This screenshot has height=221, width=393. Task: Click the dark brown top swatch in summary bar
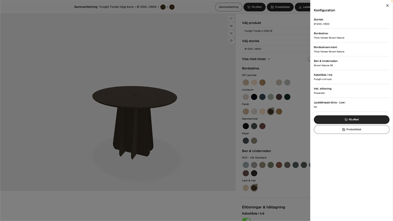pos(163,7)
